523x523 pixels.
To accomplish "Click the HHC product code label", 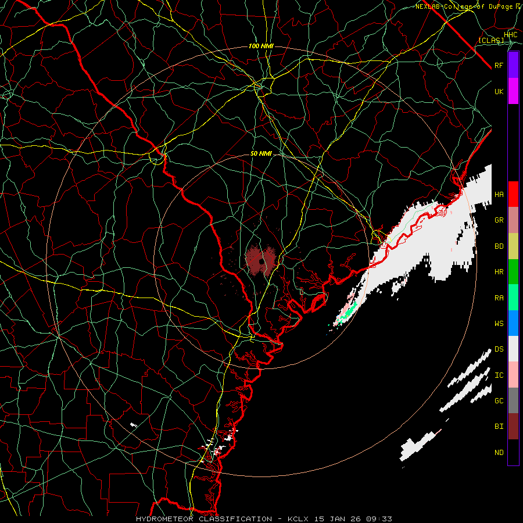I will tap(510, 35).
